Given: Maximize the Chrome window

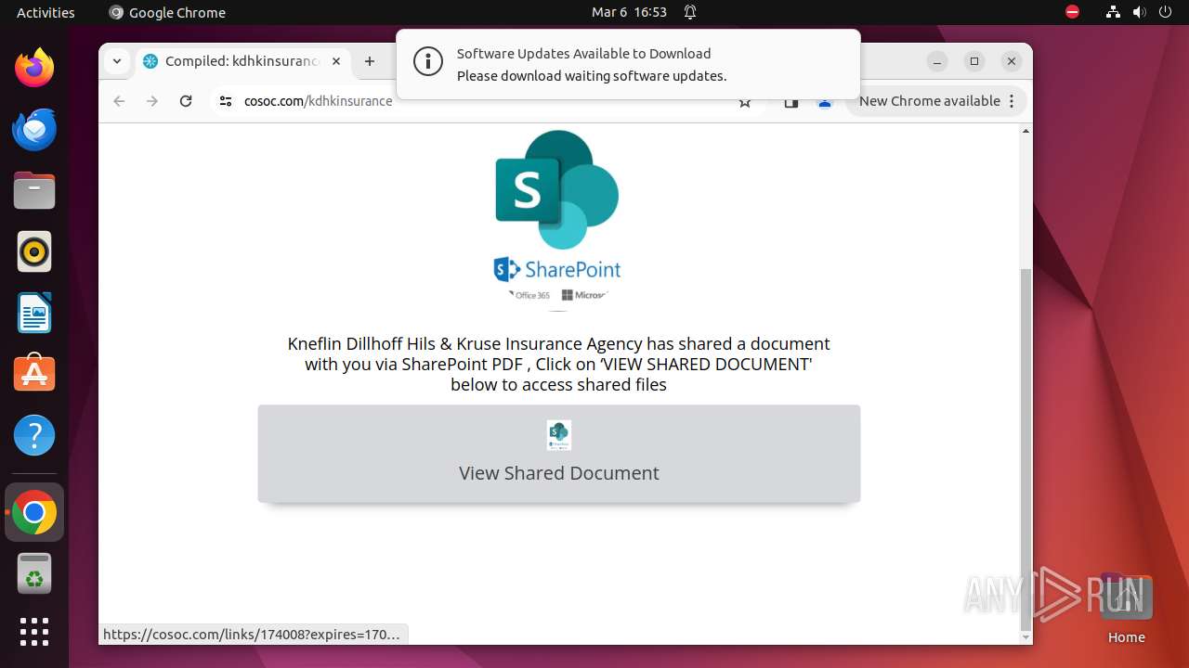Looking at the screenshot, I should pos(974,61).
